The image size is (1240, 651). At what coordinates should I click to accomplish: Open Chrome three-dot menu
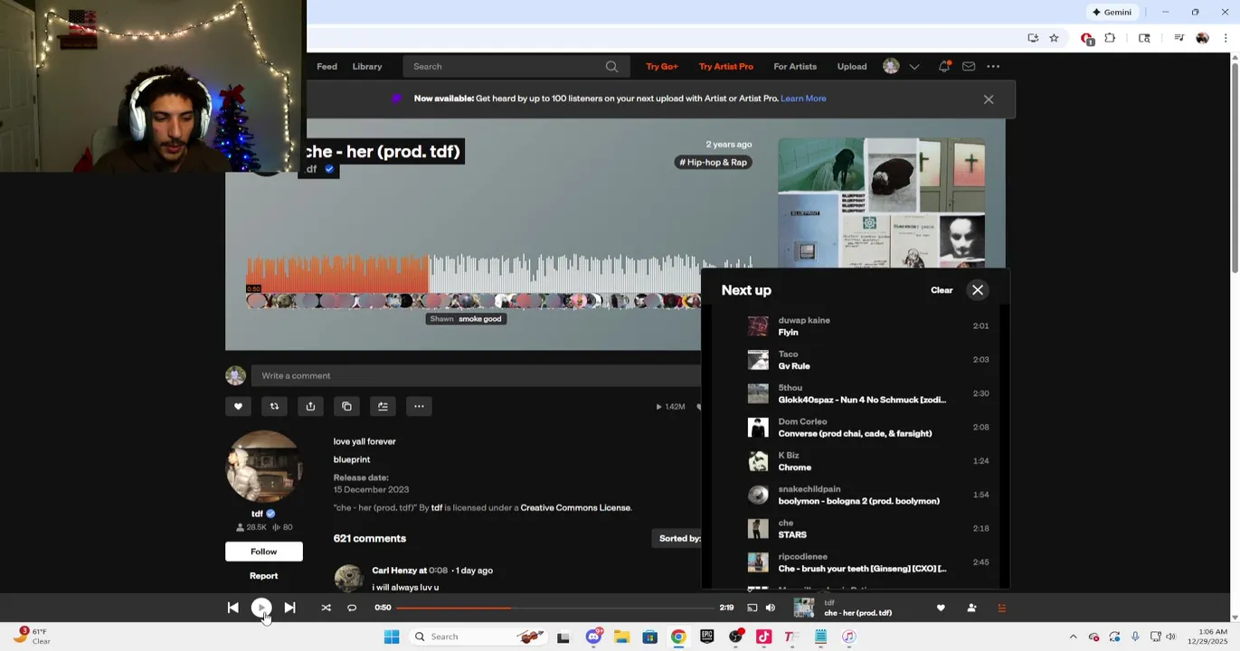[x=1226, y=38]
